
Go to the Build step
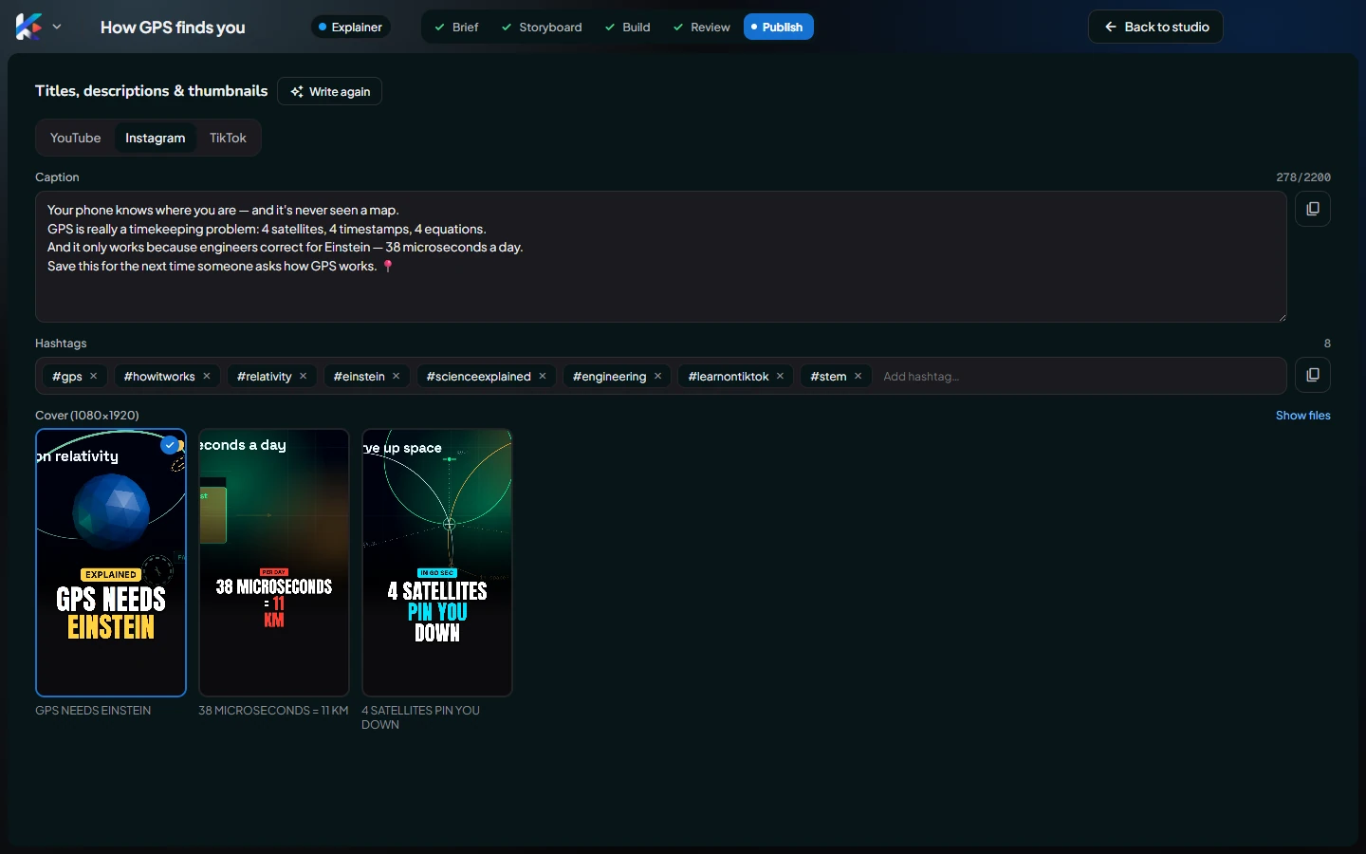pos(627,27)
